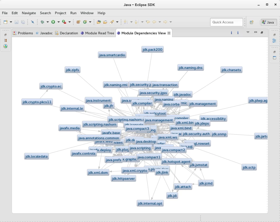This screenshot has width=280, height=222.
Task: Launch the Debug bug icon
Action: 42,22
